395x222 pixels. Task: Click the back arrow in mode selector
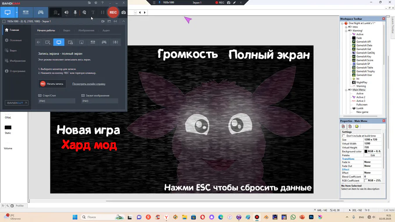(x=38, y=42)
